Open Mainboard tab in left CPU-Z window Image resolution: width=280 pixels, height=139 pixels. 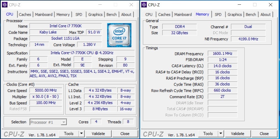point(44,15)
